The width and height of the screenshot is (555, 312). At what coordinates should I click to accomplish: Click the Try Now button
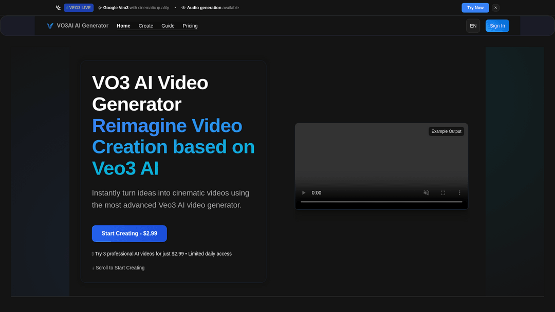[475, 8]
